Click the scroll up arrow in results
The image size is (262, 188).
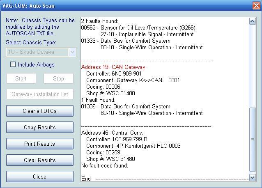pos(252,21)
